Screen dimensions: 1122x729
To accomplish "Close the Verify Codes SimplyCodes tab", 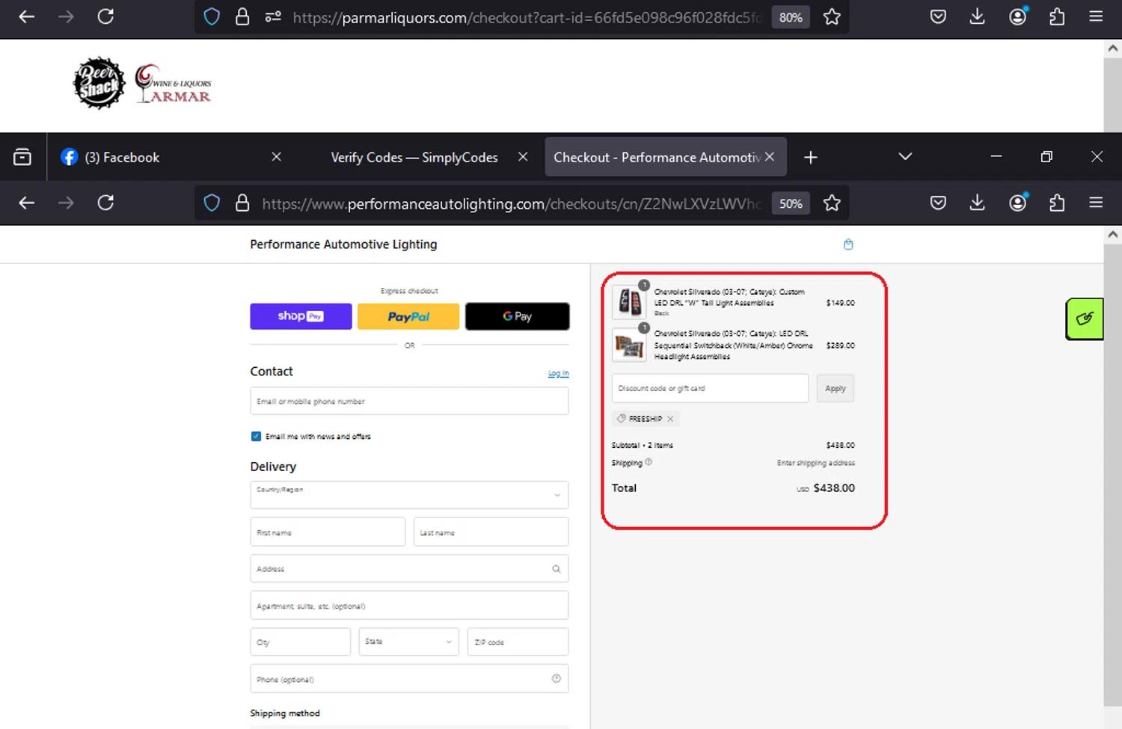I will click(x=523, y=157).
